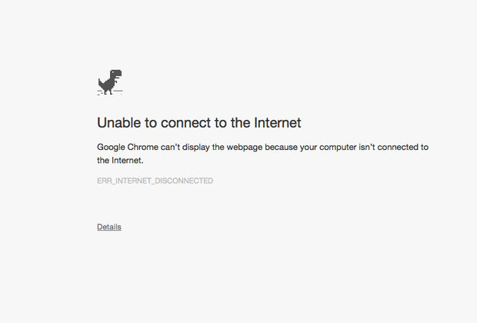Click the word "connect" in the heading

175,122
